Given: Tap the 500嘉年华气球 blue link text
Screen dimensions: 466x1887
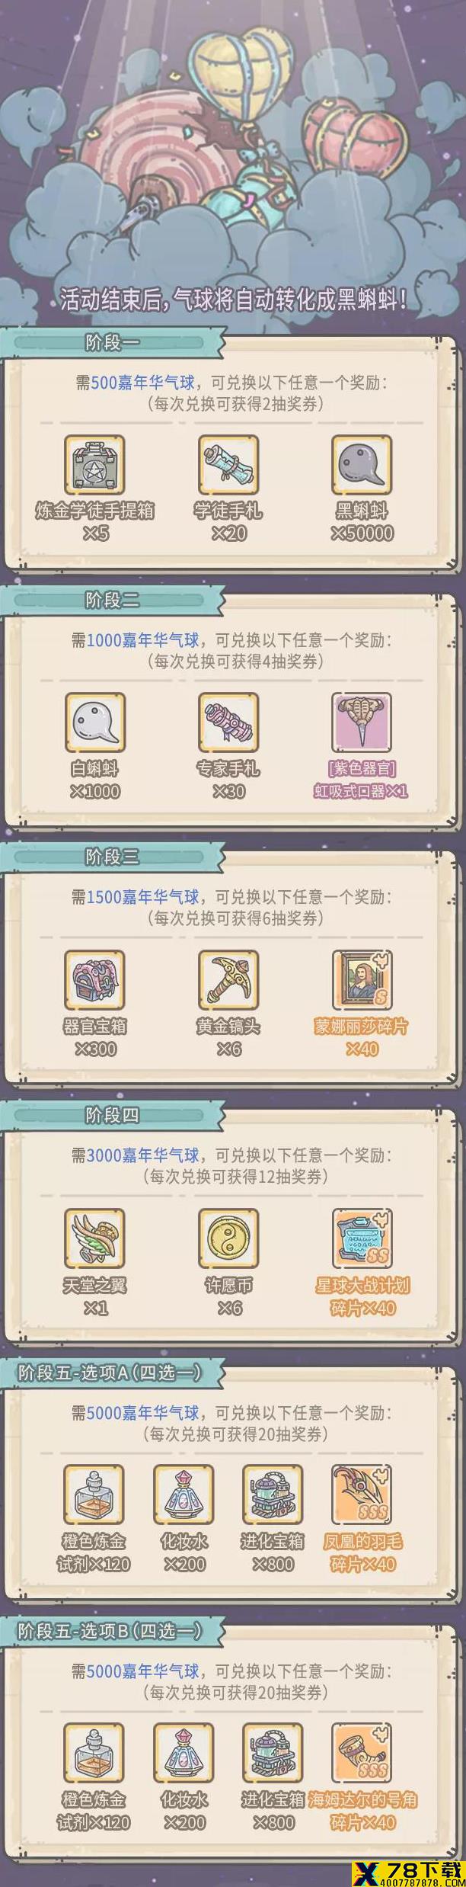Looking at the screenshot, I should (143, 383).
